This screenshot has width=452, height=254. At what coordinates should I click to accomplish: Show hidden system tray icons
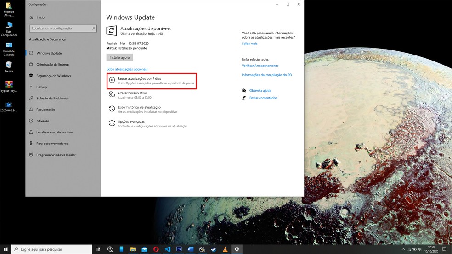point(403,249)
